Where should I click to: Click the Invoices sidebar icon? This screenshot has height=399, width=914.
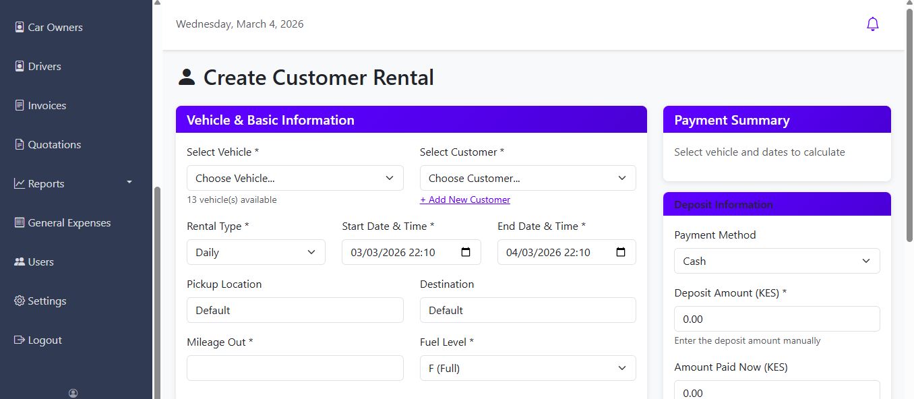click(20, 106)
